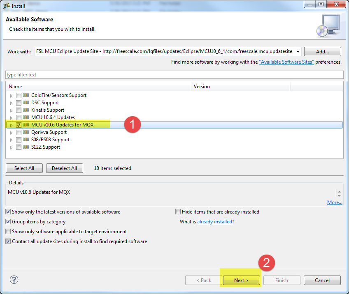Screen dimensions: 349x294
Task: Click the Kinetis Support category icon
Action: [26, 110]
